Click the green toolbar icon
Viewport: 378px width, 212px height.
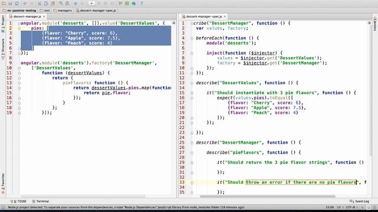(x=127, y=4)
